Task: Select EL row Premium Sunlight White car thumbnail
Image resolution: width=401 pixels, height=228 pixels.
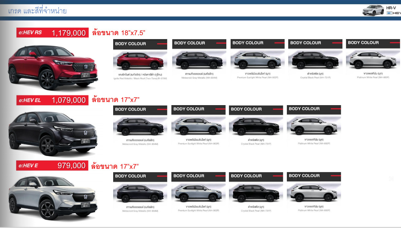Action: [x=198, y=127]
